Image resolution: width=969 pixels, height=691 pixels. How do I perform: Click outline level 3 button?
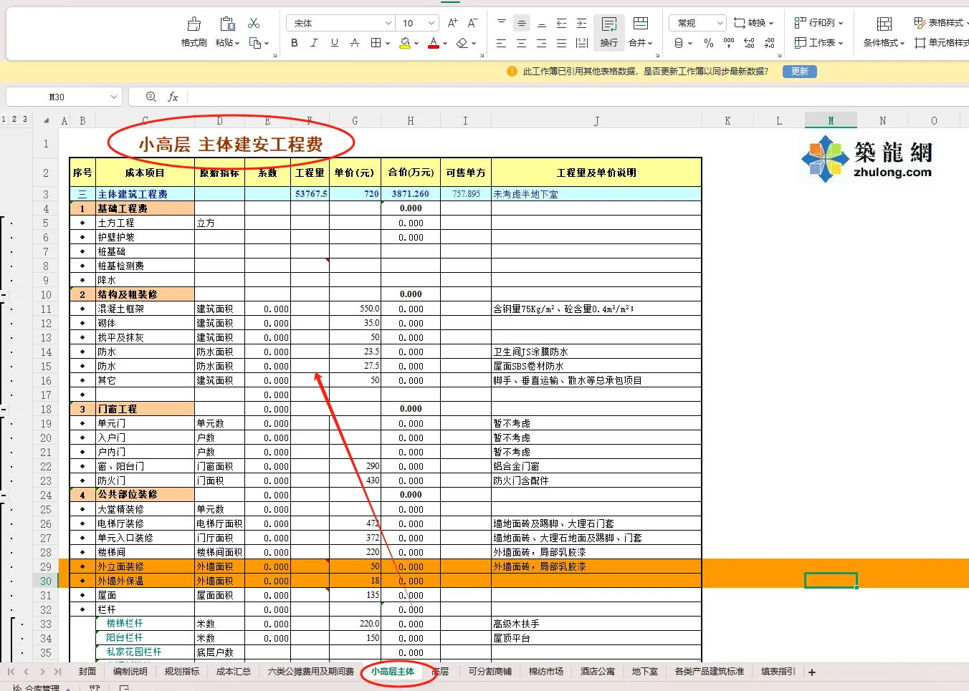[25, 120]
